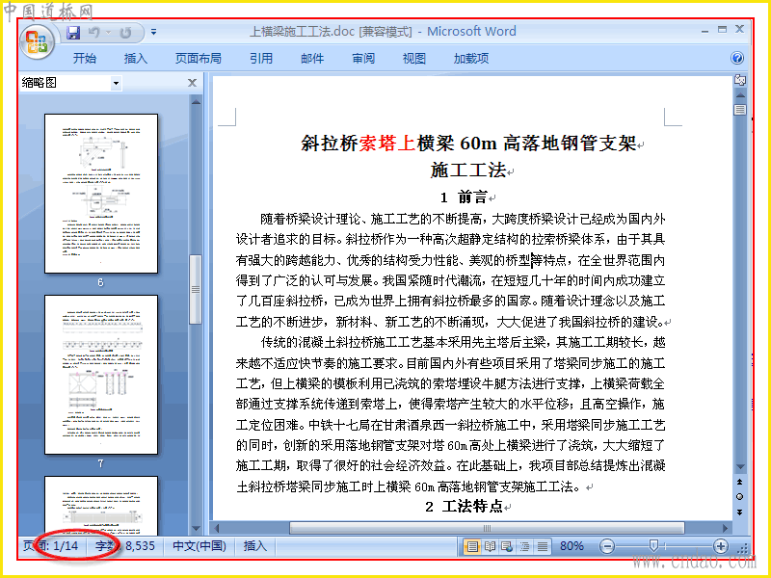
Task: Click the 中文(中国) language button
Action: 199,546
